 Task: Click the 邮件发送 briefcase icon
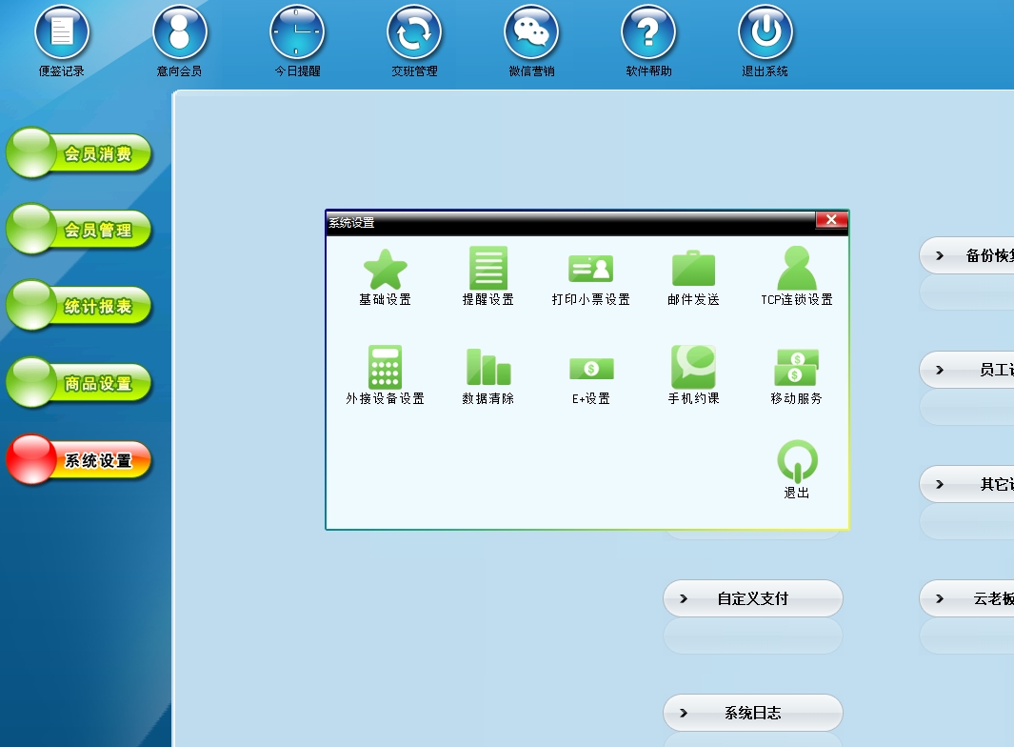tap(693, 269)
